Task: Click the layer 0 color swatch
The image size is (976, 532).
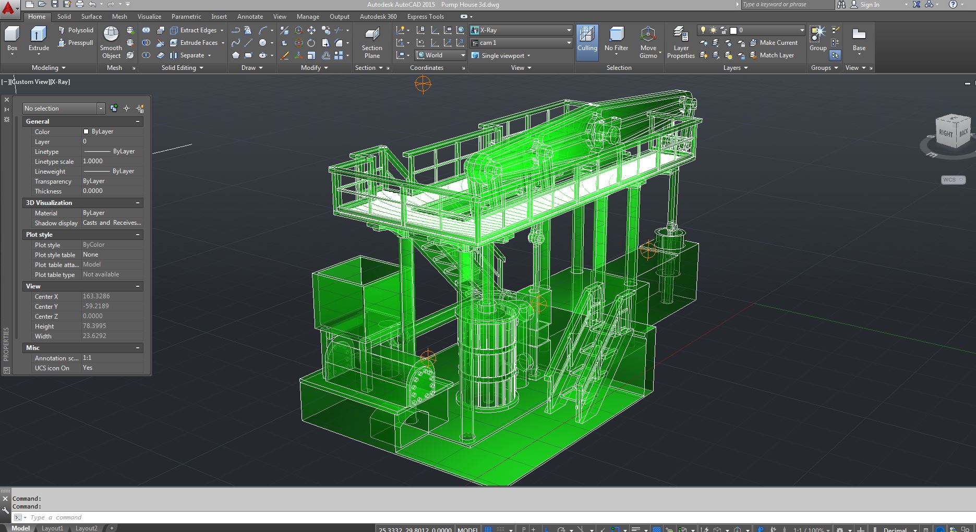Action: (x=733, y=30)
